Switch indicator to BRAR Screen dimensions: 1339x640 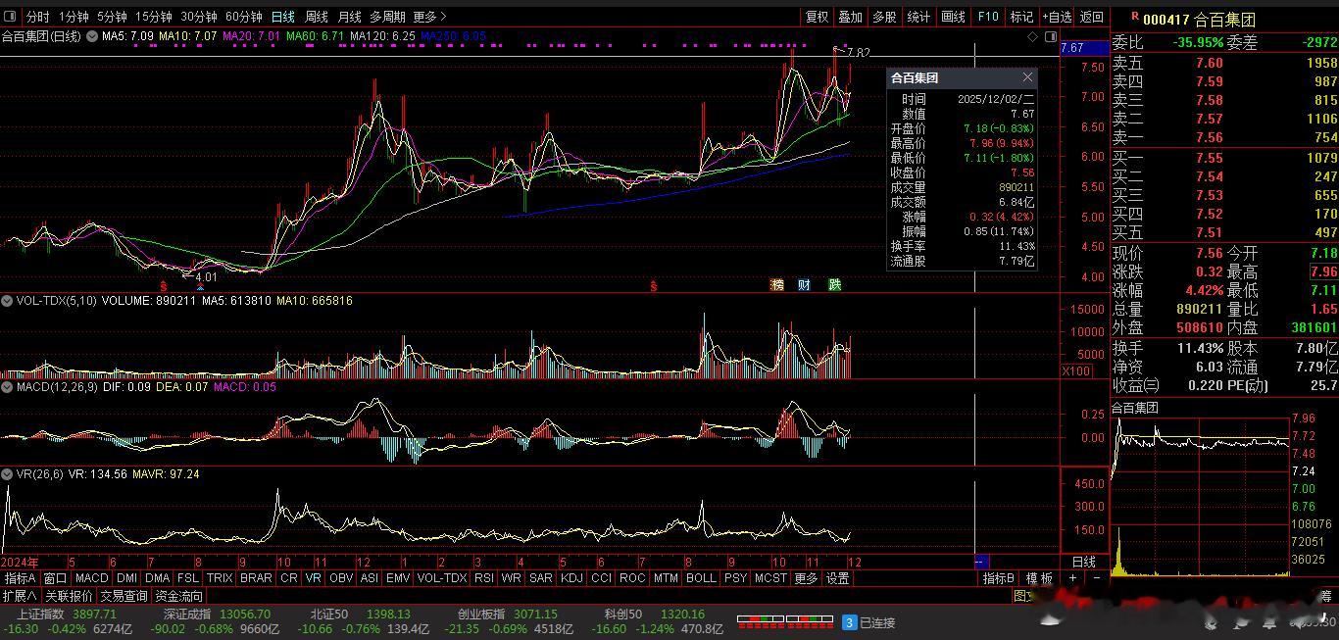click(256, 578)
